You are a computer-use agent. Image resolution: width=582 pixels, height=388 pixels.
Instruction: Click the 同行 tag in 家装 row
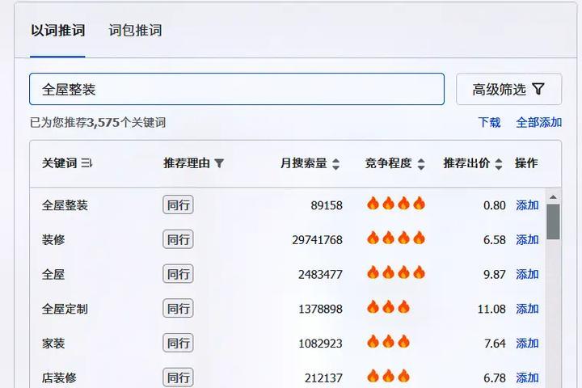click(x=178, y=343)
